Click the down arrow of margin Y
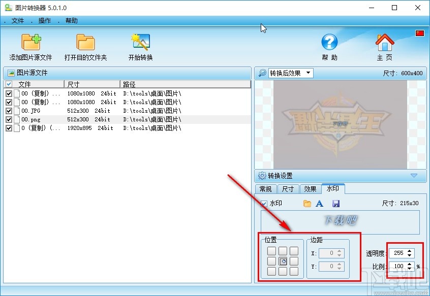The width and height of the screenshot is (430, 296). 339,269
